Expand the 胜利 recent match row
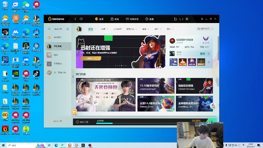This screenshot has width=263, height=148. point(208,54)
